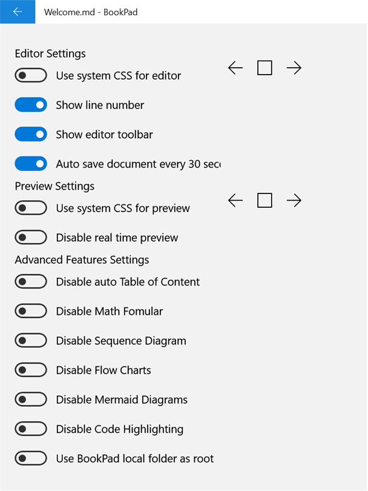Screen dimensions: 368x491
Task: Click square icon beside Preview Settings
Action: click(x=264, y=200)
